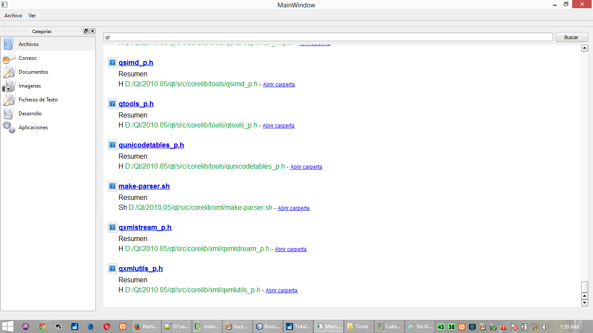This screenshot has width=593, height=333.
Task: Open the Archivo menu
Action: pyautogui.click(x=13, y=16)
